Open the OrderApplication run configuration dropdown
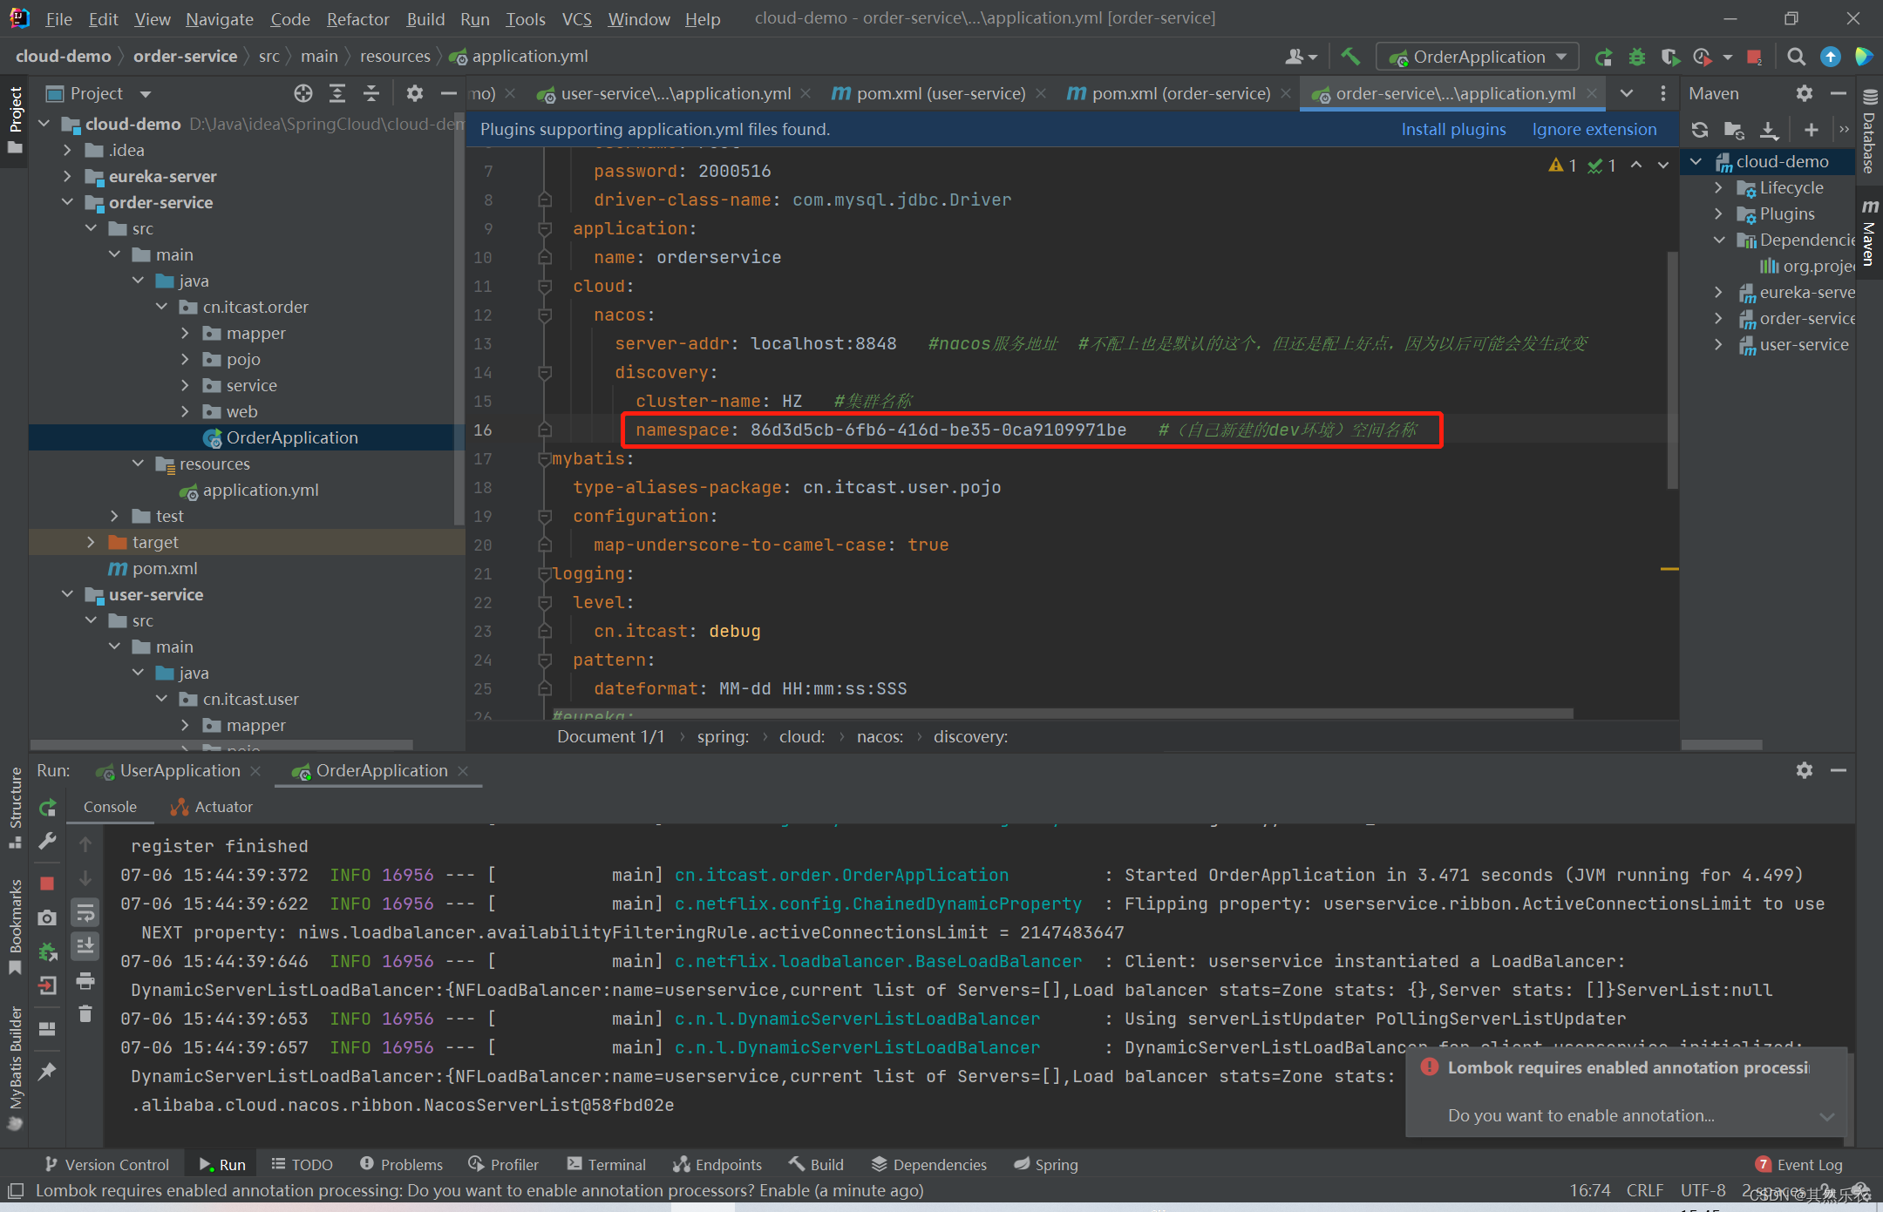Image resolution: width=1883 pixels, height=1212 pixels. coord(1479,57)
